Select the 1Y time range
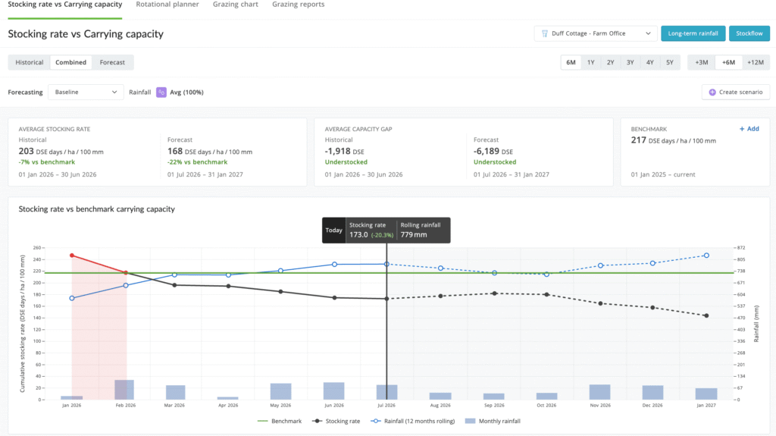This screenshot has width=776, height=436. click(591, 62)
